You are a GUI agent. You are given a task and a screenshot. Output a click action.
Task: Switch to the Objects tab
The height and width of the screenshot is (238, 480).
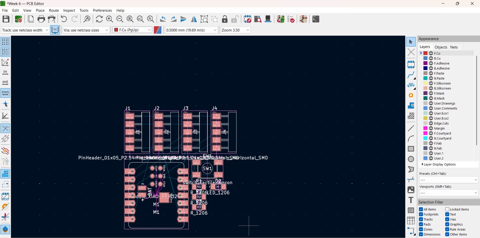(x=441, y=47)
